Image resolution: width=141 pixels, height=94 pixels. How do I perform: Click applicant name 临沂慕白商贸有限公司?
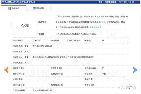pyautogui.click(x=42, y=46)
